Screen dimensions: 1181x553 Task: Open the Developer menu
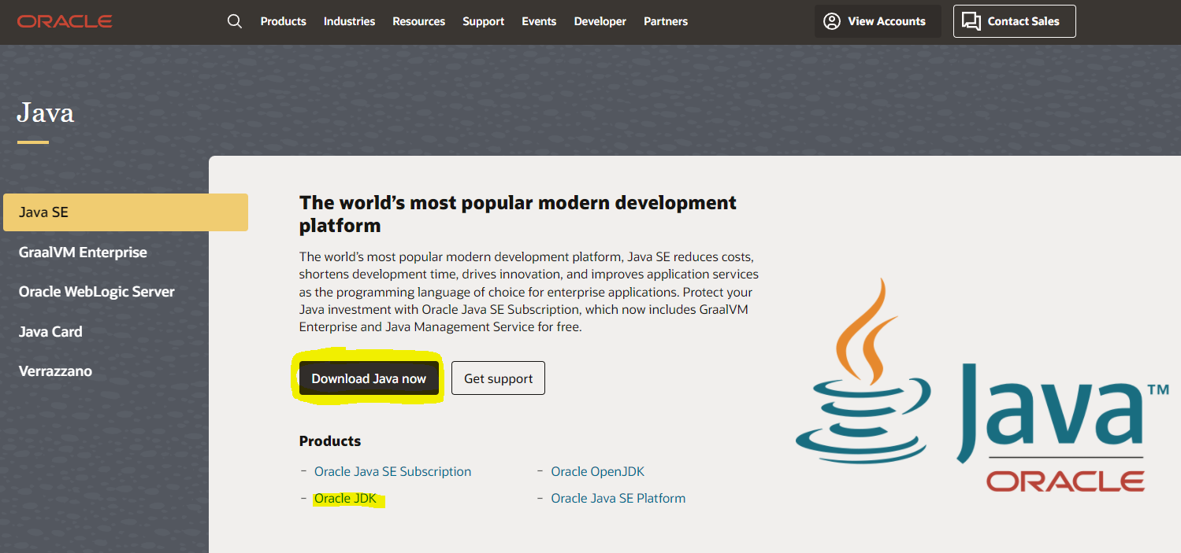click(x=600, y=21)
